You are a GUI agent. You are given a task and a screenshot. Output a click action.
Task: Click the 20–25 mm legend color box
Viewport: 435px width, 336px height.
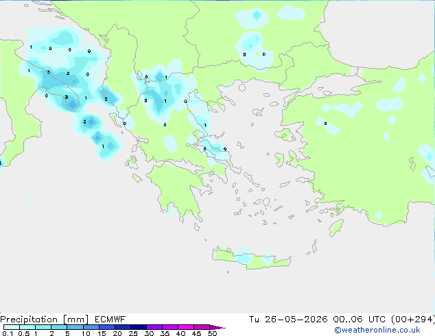[122, 327]
